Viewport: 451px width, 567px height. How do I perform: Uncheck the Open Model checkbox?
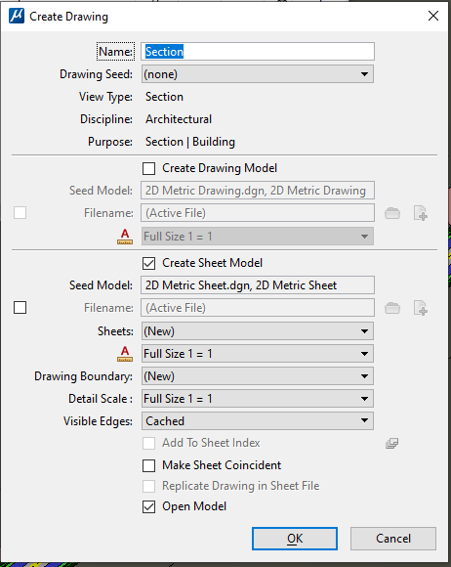click(148, 507)
